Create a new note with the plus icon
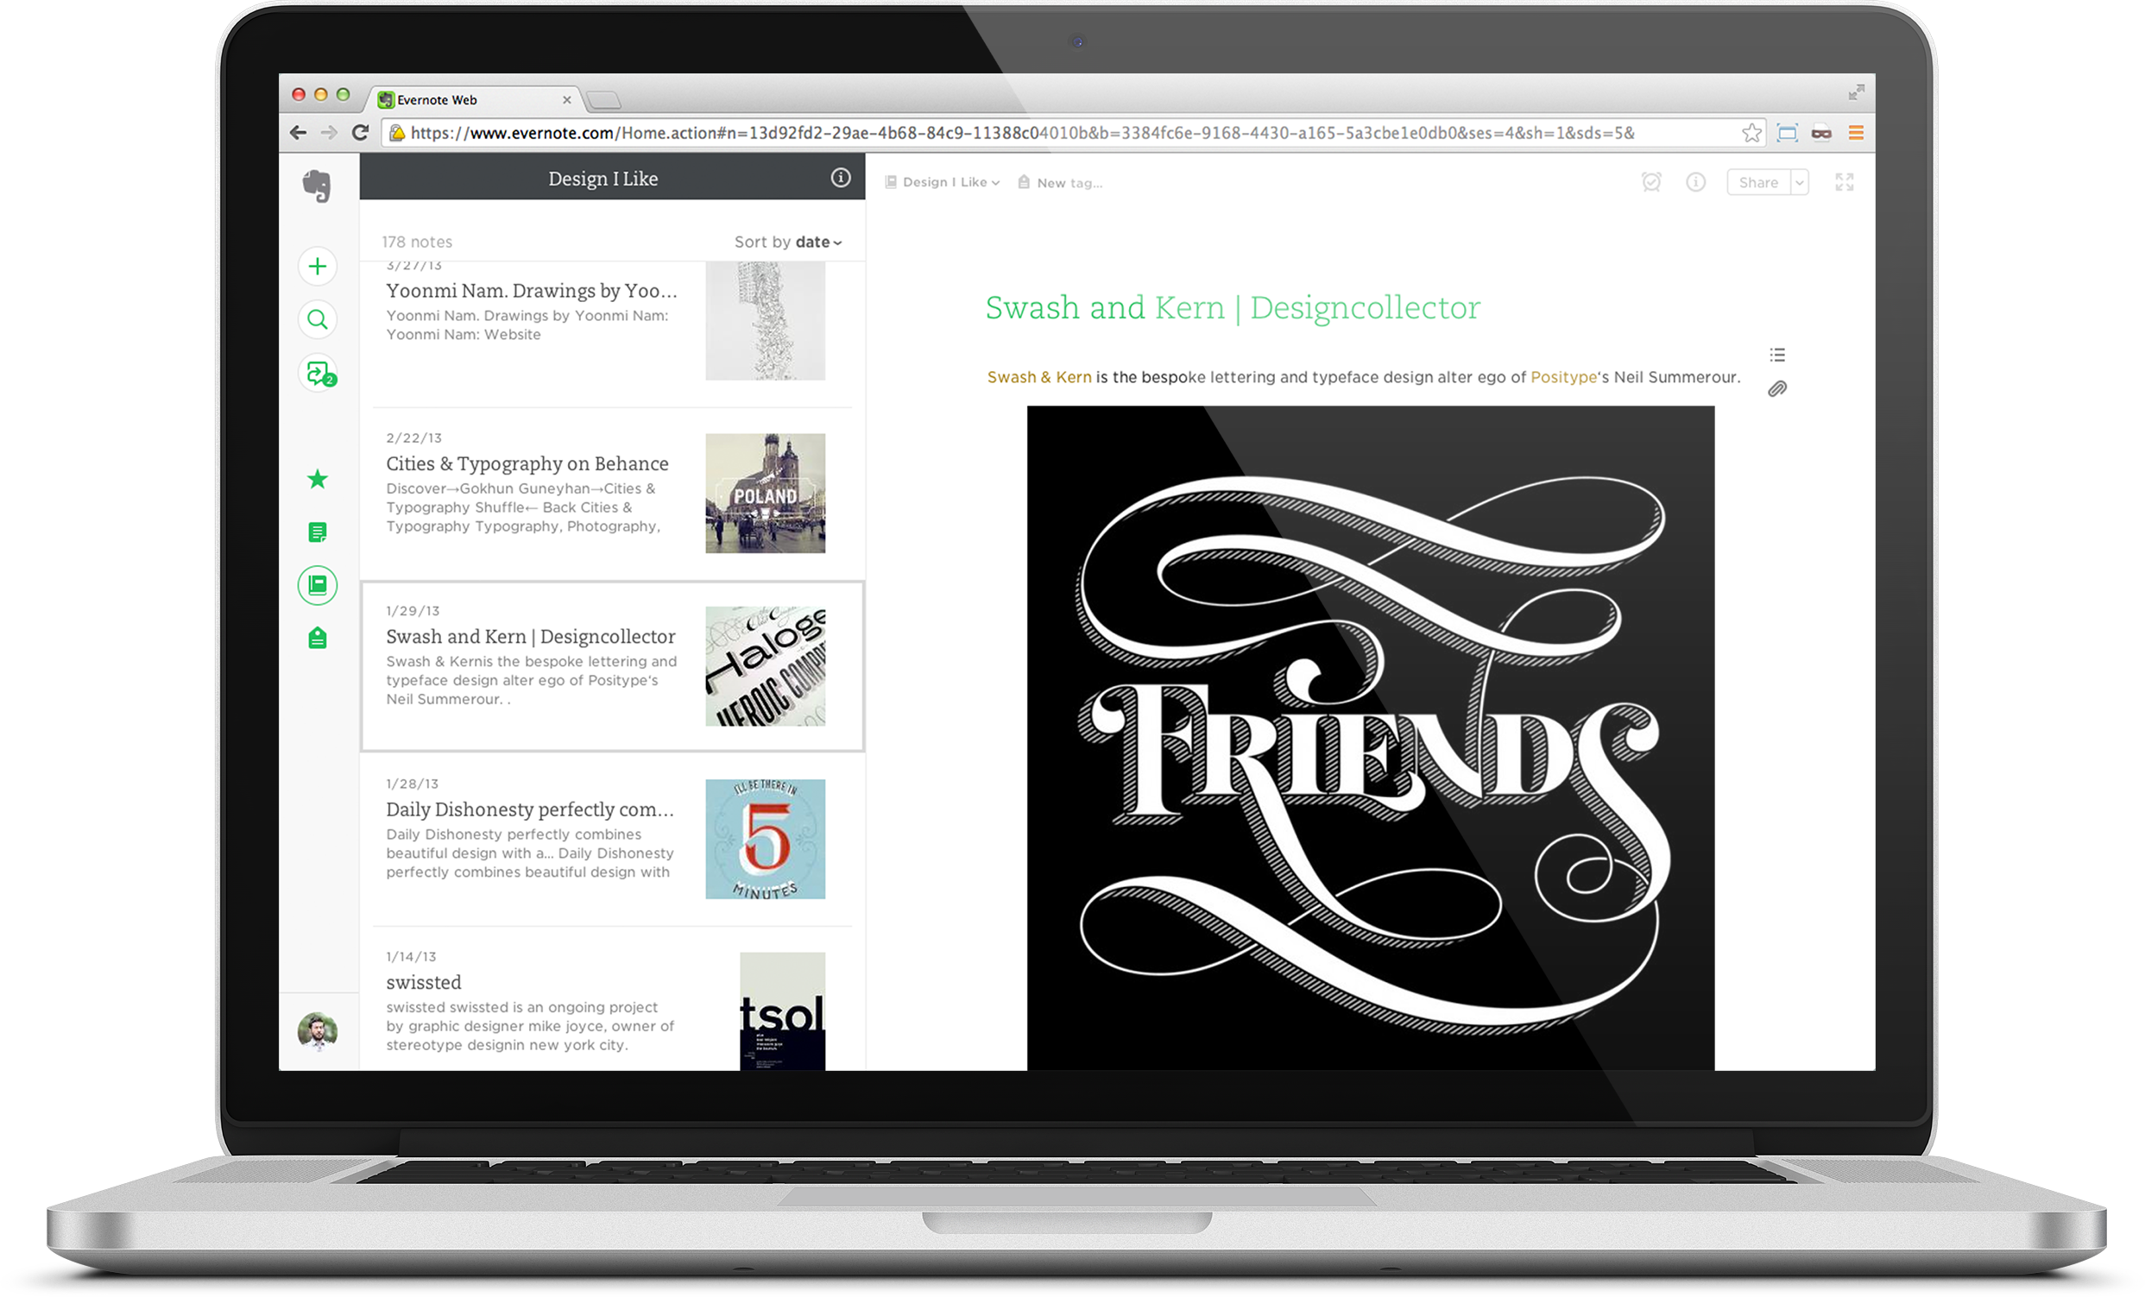This screenshot has width=2145, height=1297. click(x=318, y=266)
